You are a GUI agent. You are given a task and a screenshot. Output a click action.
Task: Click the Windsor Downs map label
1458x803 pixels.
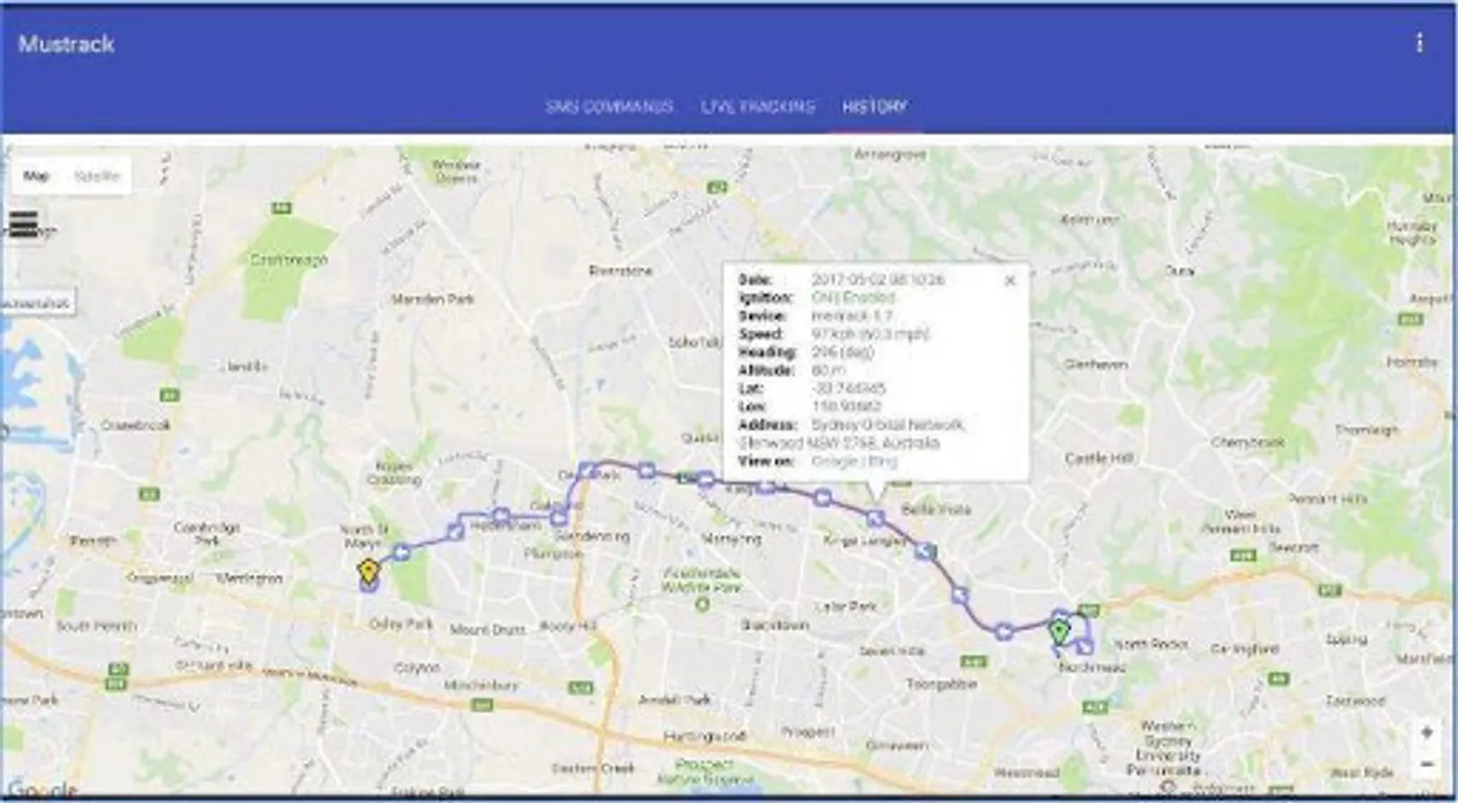coord(456,171)
